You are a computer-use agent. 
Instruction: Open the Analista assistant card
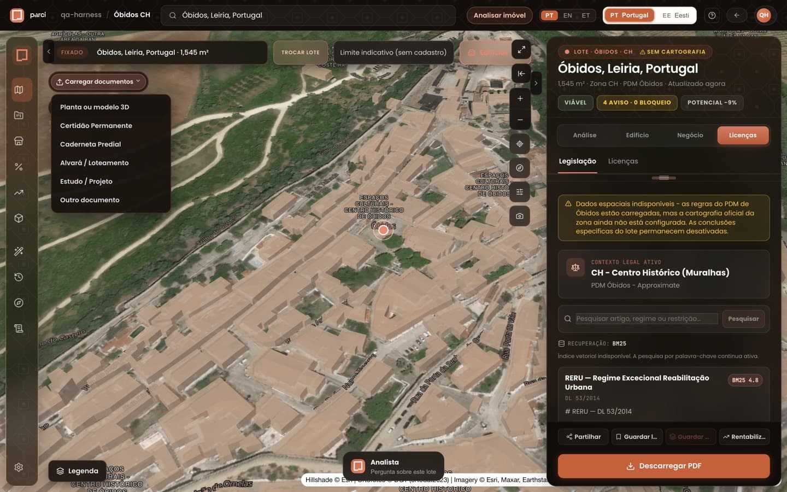click(x=393, y=466)
